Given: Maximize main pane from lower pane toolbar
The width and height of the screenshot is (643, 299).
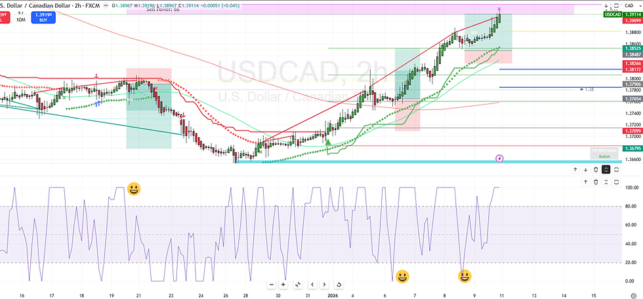Looking at the screenshot, I should (x=616, y=169).
